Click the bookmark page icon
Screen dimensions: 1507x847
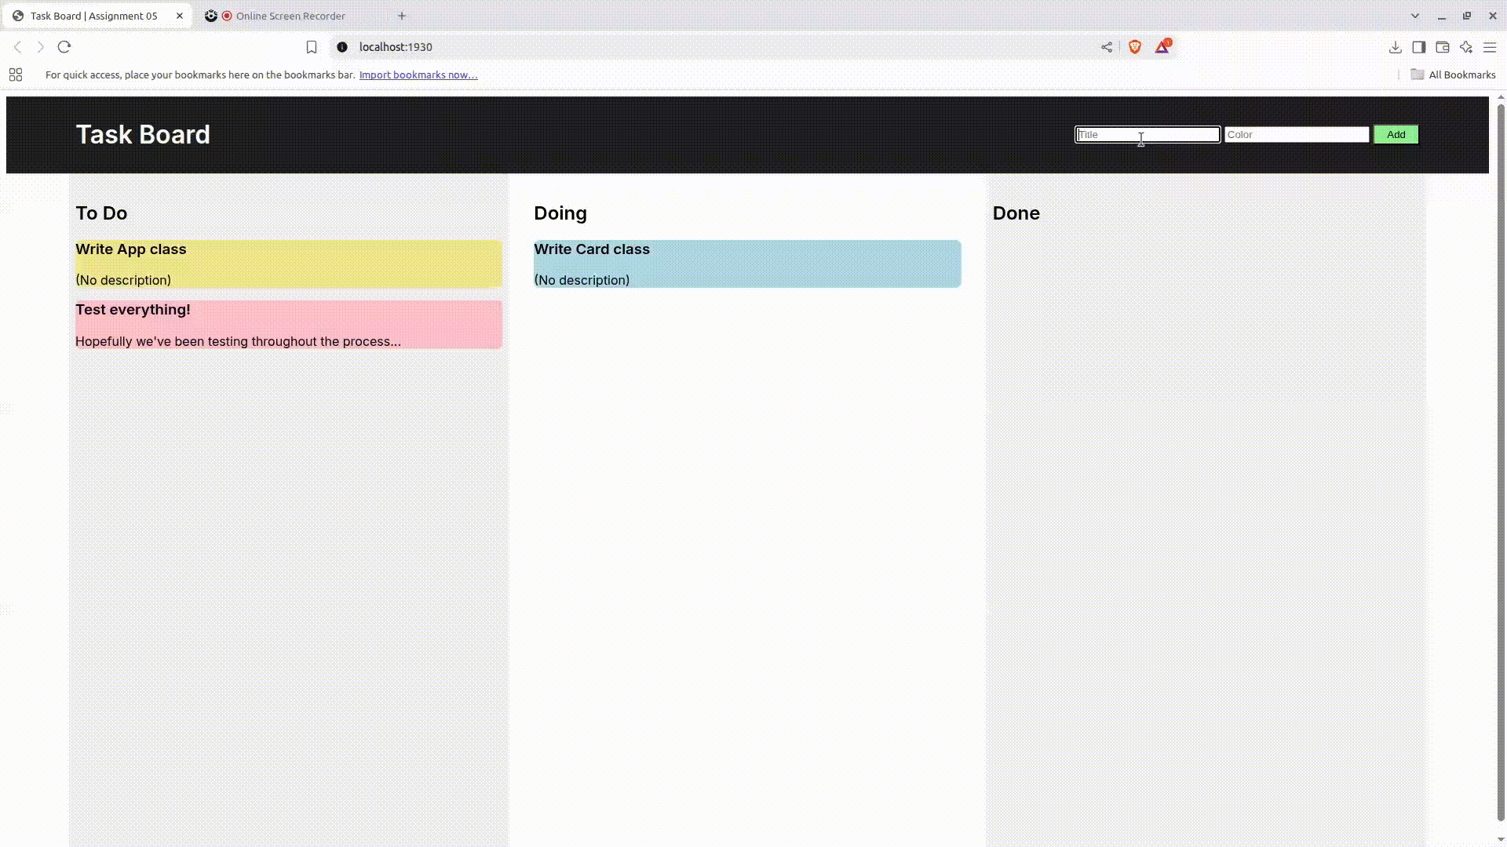pyautogui.click(x=312, y=47)
